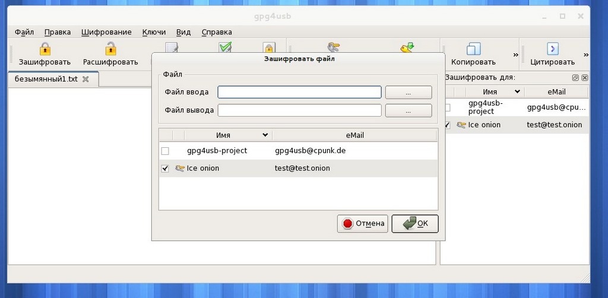Maximize the gpg4usb window
Screen dimensions: 608x298
click(562, 16)
